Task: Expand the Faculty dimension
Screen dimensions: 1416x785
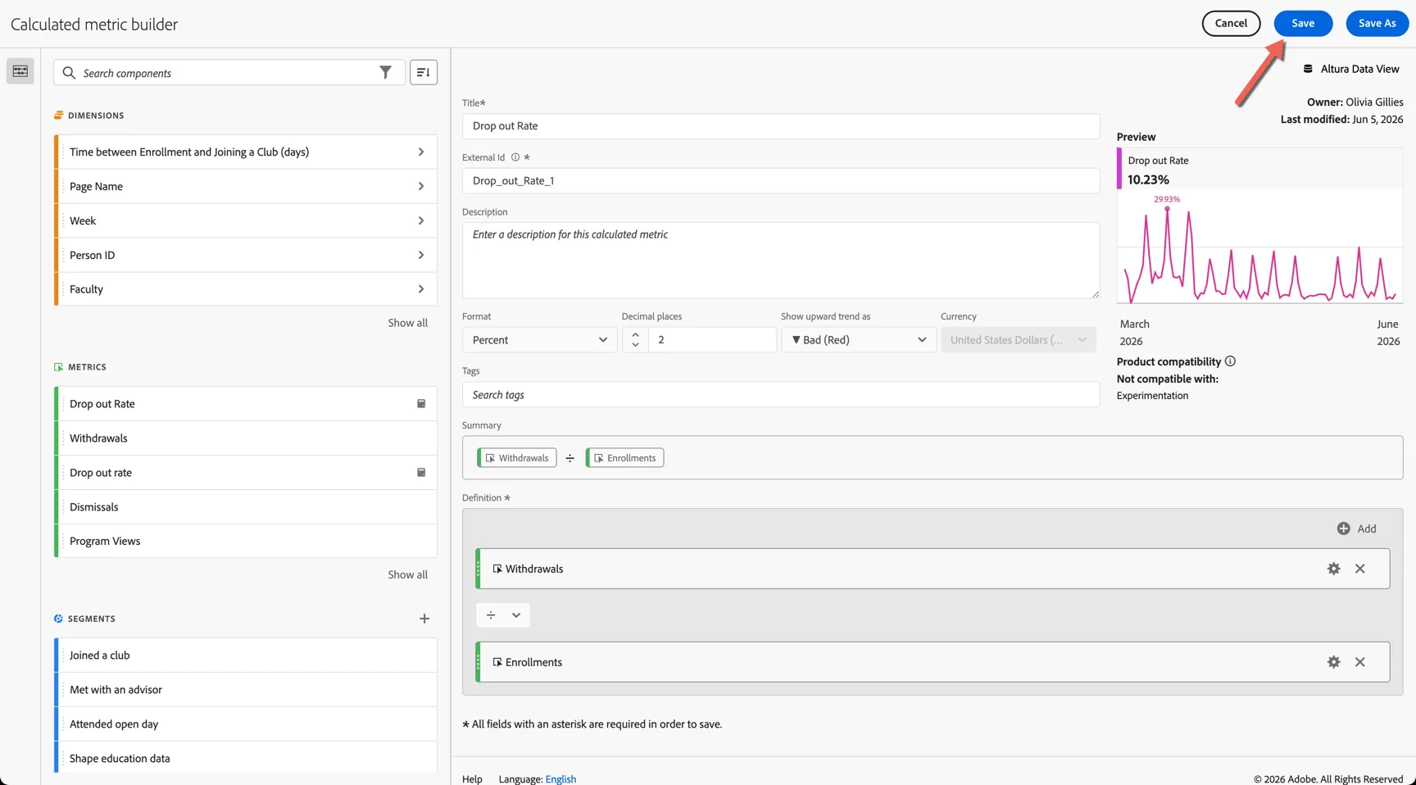Action: 421,289
